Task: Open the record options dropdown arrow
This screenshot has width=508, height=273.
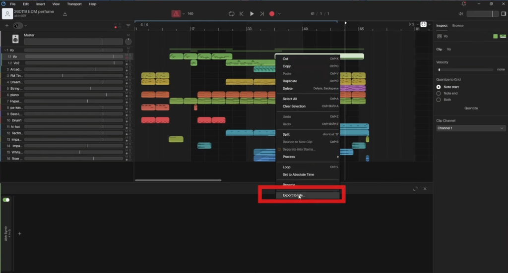Action: click(x=279, y=14)
